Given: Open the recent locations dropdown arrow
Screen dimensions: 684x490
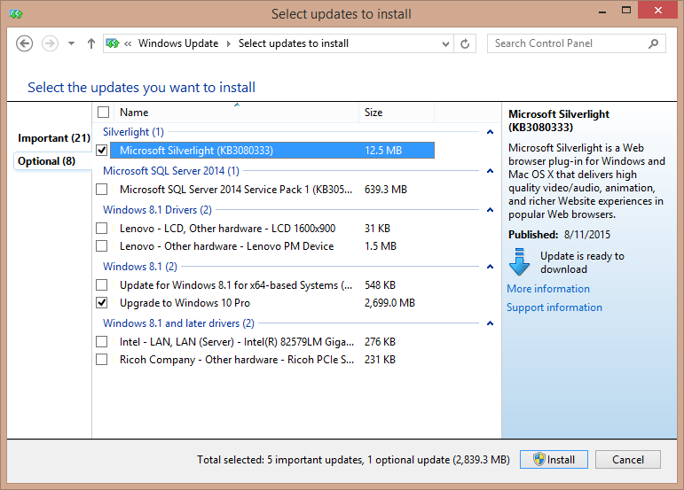Looking at the screenshot, I should [x=72, y=43].
